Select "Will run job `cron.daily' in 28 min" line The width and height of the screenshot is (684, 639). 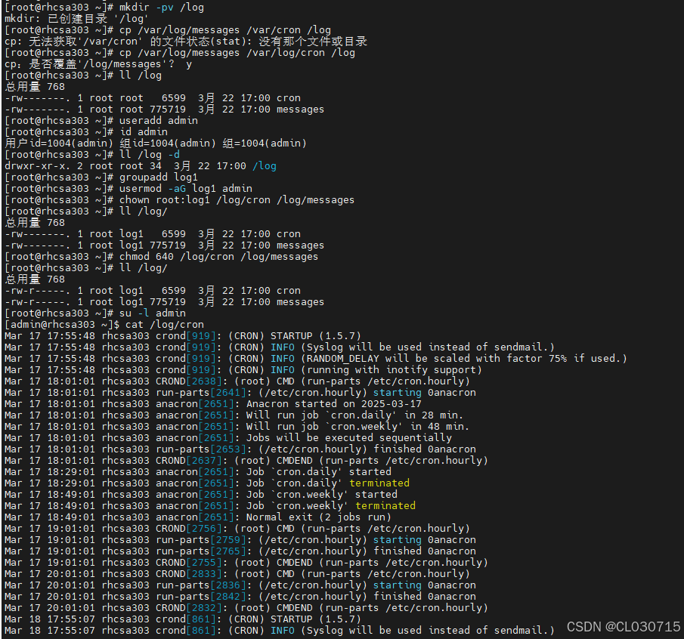click(x=234, y=415)
